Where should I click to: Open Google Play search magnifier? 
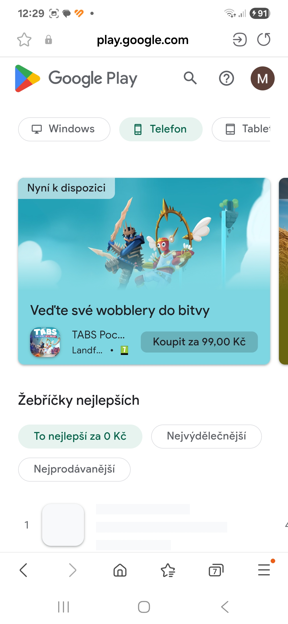click(x=190, y=78)
